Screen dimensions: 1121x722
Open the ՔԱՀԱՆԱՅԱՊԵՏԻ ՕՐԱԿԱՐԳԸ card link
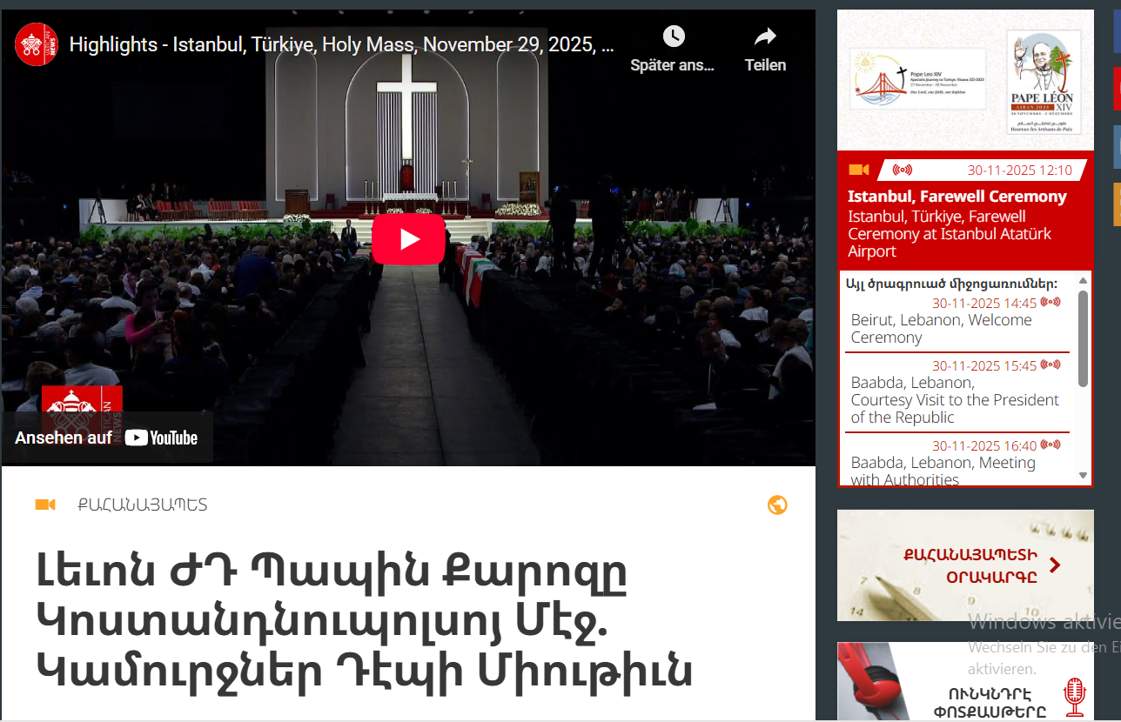pyautogui.click(x=965, y=565)
